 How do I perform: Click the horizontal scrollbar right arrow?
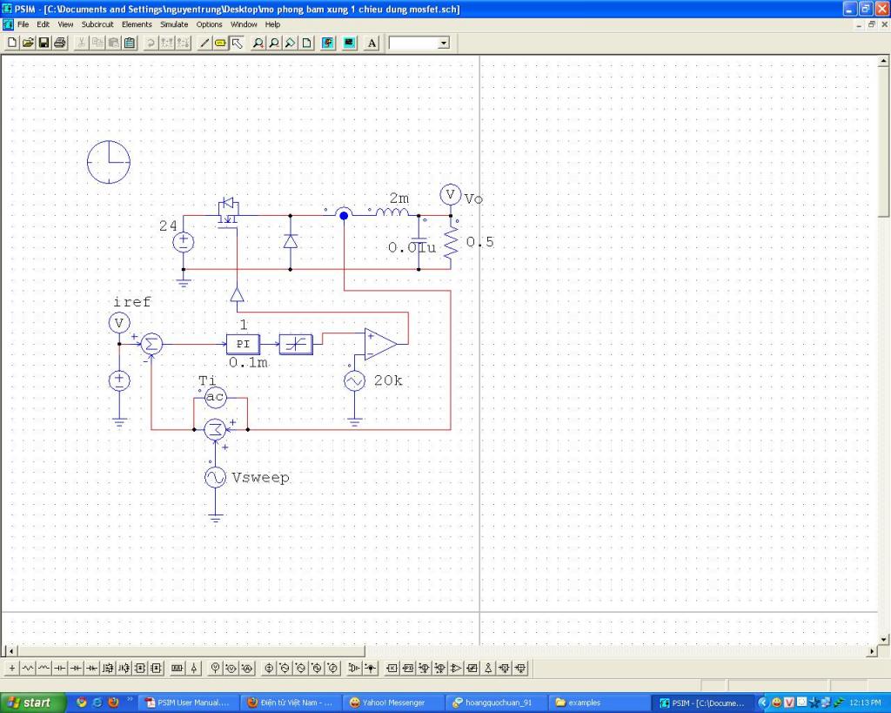coord(873,650)
